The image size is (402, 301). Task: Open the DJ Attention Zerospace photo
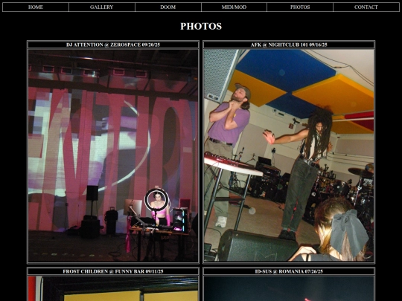pyautogui.click(x=113, y=155)
